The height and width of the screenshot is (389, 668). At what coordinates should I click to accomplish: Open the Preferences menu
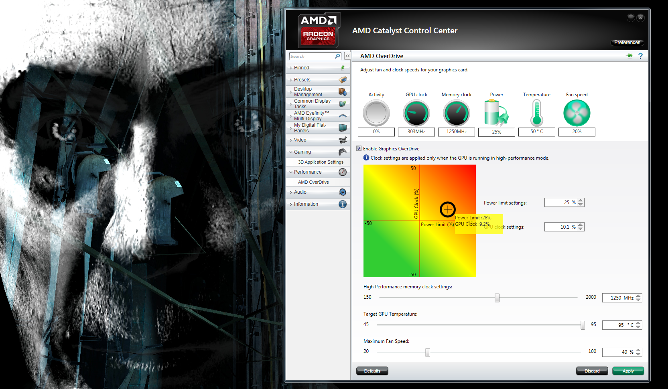point(627,43)
